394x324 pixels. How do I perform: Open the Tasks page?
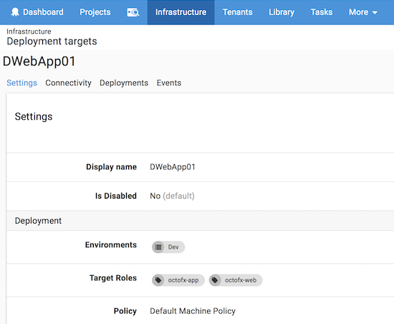point(322,12)
